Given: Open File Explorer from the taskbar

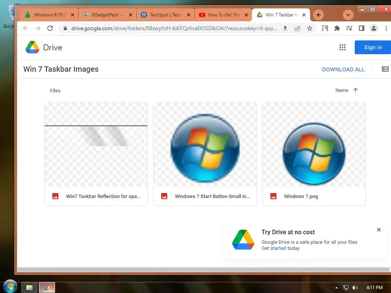Looking at the screenshot, I should 29,288.
